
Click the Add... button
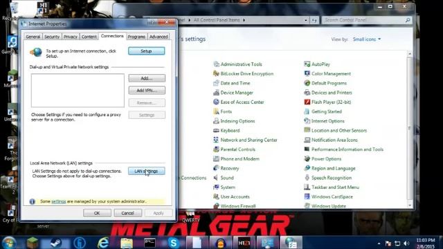147,78
